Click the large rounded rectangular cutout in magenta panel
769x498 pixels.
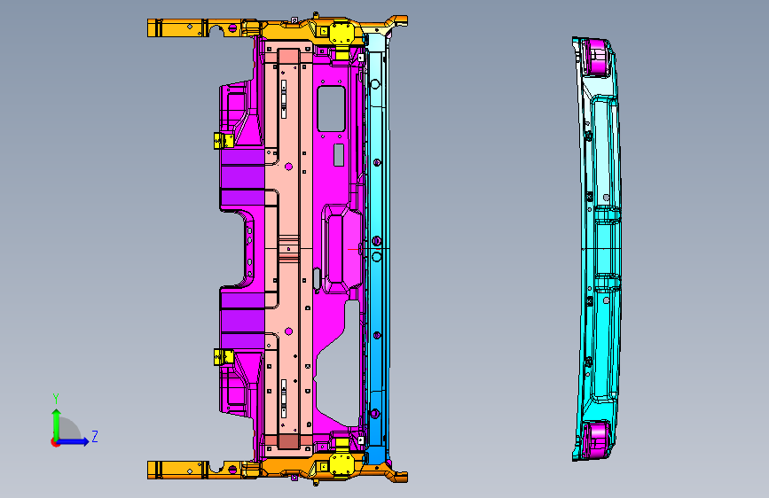click(331, 108)
